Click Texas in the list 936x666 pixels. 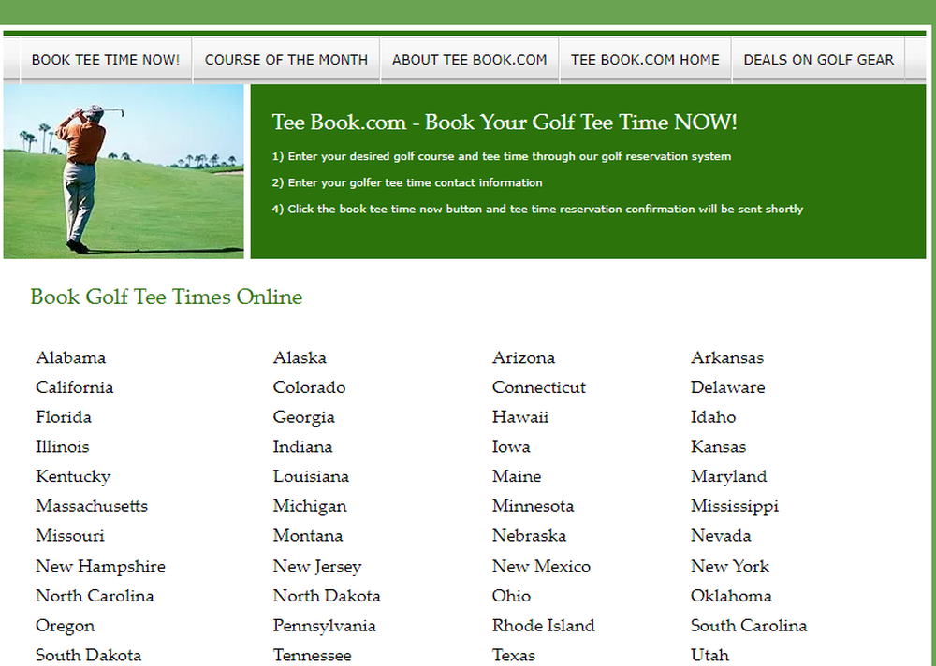514,656
